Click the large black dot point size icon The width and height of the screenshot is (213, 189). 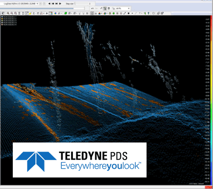(x=129, y=13)
